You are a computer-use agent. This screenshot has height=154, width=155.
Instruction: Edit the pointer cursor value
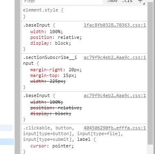tap(62, 146)
